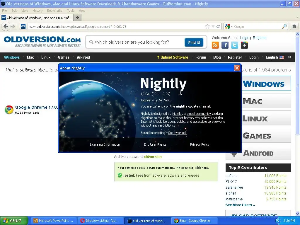Open the History menu
The height and width of the screenshot is (225, 300).
(x=37, y=11)
